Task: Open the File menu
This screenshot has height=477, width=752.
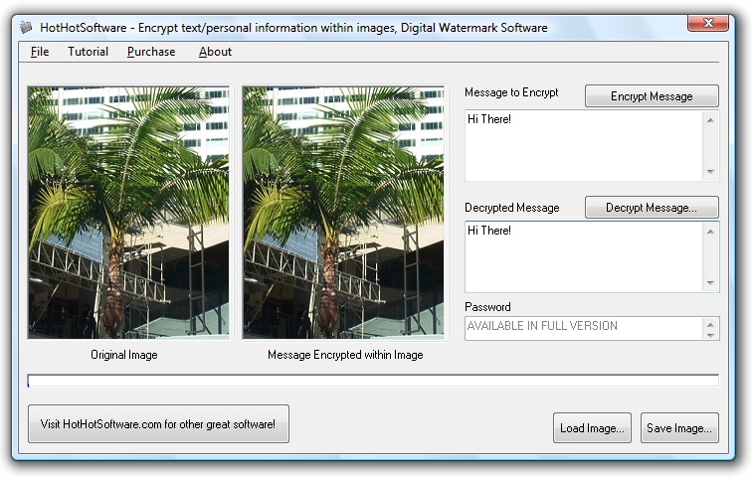Action: click(40, 52)
